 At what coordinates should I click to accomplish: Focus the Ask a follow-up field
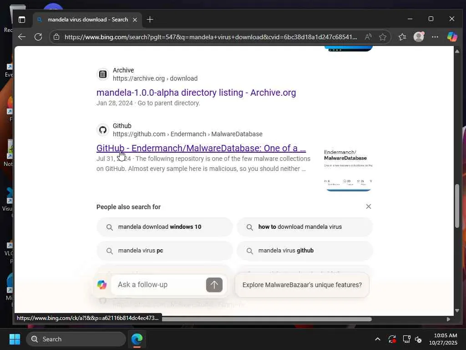point(158,285)
